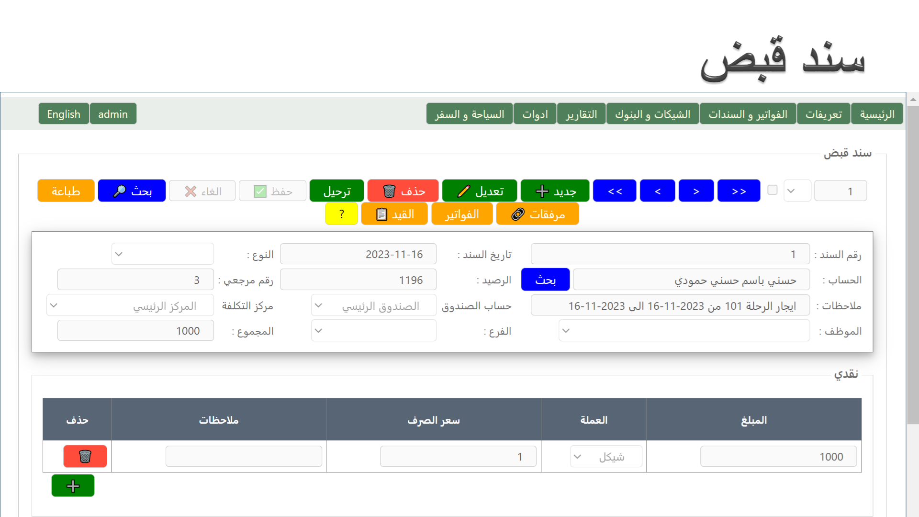Go to last record with >> button
The height and width of the screenshot is (517, 919).
pos(739,191)
